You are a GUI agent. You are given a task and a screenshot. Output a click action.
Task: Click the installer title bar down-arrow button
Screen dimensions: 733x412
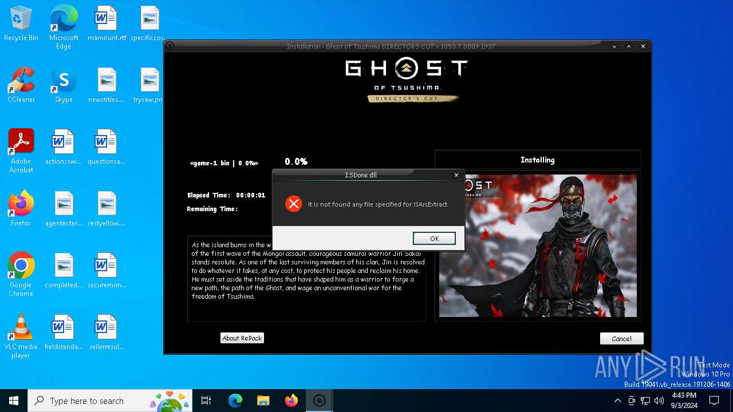pos(614,46)
